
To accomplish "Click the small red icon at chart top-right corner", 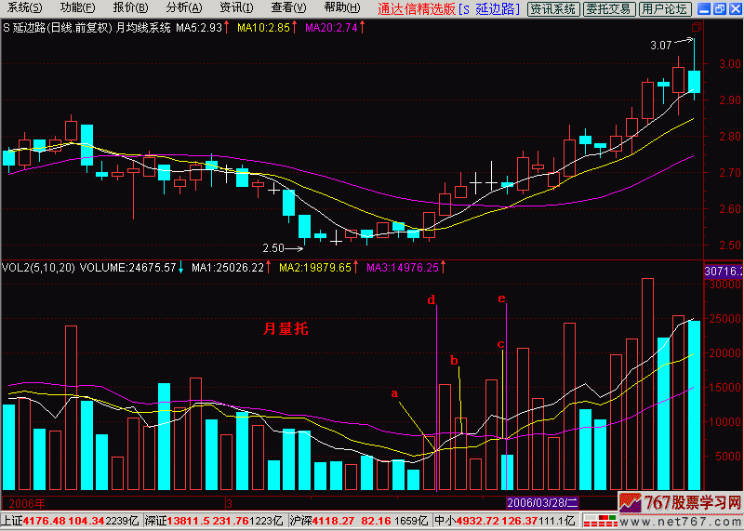I will (697, 28).
